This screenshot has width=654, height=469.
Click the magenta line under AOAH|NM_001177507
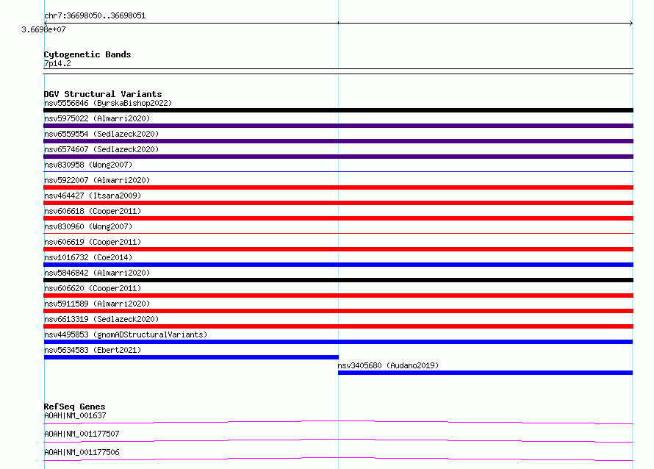point(338,440)
